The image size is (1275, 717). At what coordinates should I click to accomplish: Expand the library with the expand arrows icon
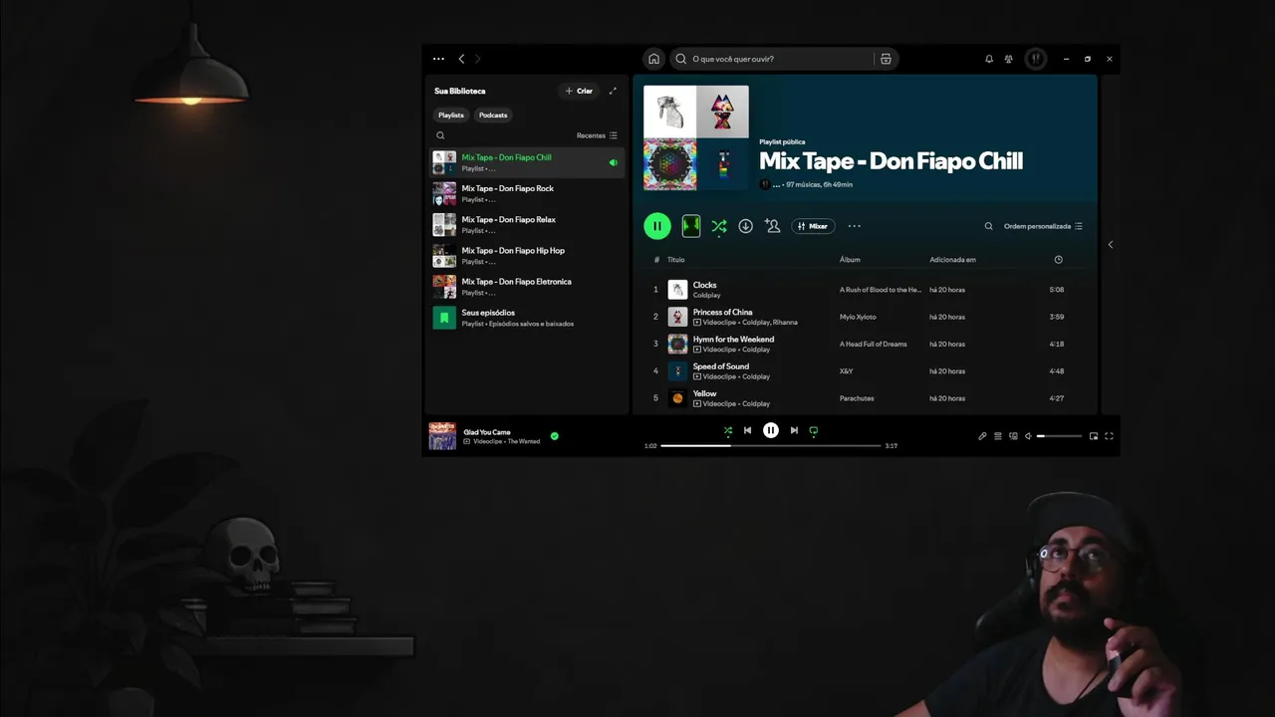pos(613,91)
